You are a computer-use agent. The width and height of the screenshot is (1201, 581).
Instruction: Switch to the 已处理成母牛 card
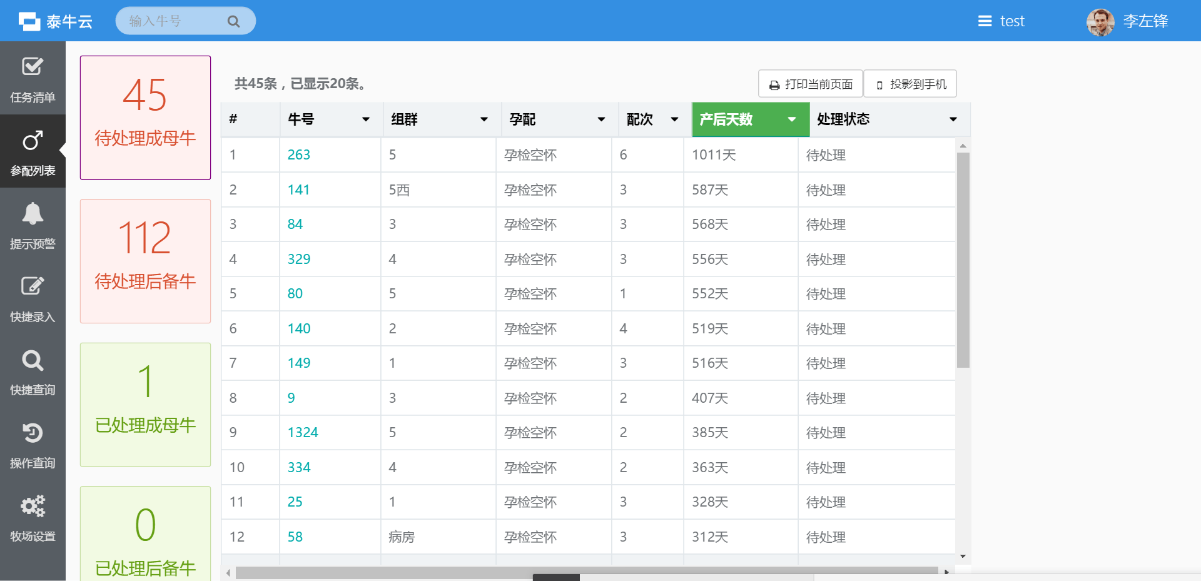tap(145, 404)
